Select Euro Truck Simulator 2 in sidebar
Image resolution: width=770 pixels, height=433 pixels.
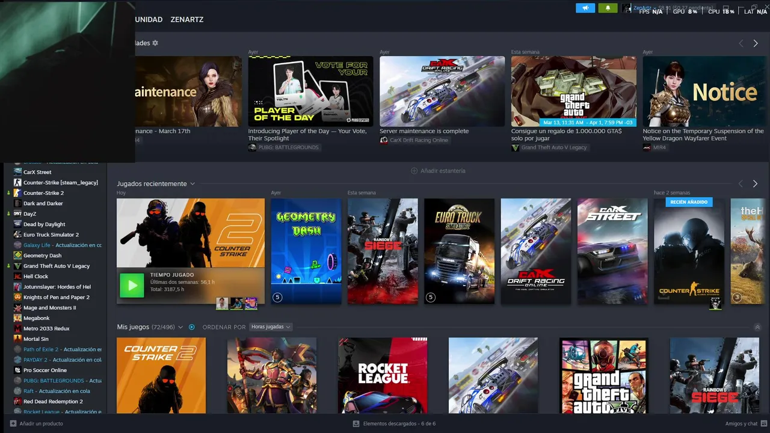pos(51,235)
